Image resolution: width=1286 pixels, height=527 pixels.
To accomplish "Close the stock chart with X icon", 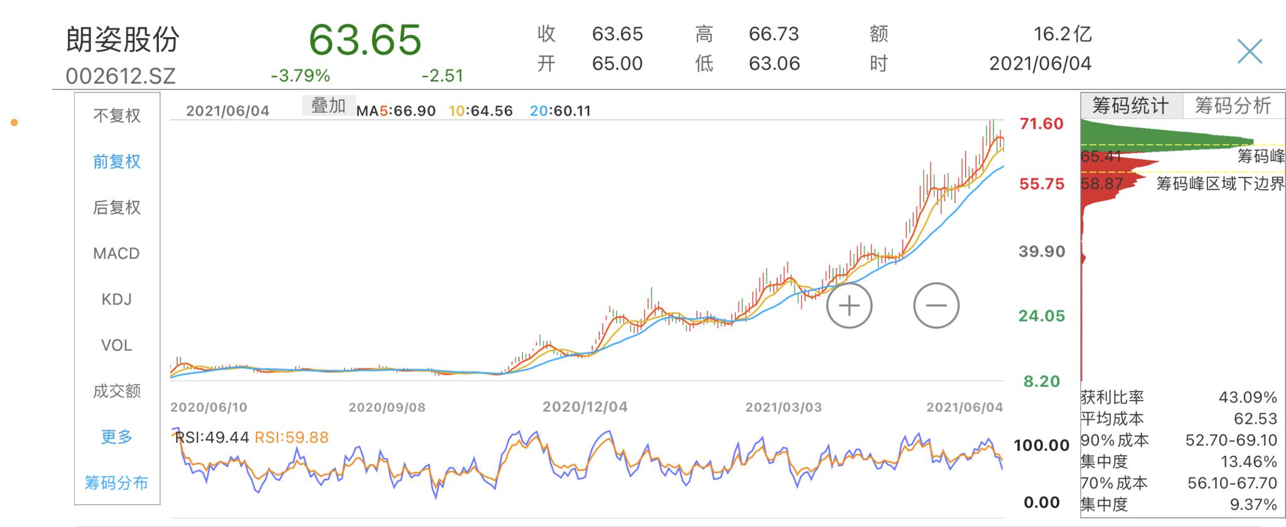I will [x=1249, y=52].
